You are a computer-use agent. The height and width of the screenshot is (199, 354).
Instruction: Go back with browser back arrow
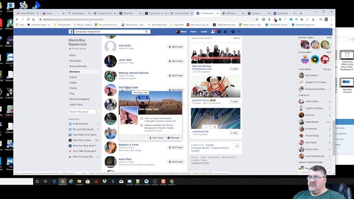(17, 19)
